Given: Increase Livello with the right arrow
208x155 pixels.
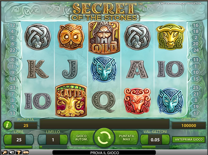Looking at the screenshot, I should coord(64,139).
